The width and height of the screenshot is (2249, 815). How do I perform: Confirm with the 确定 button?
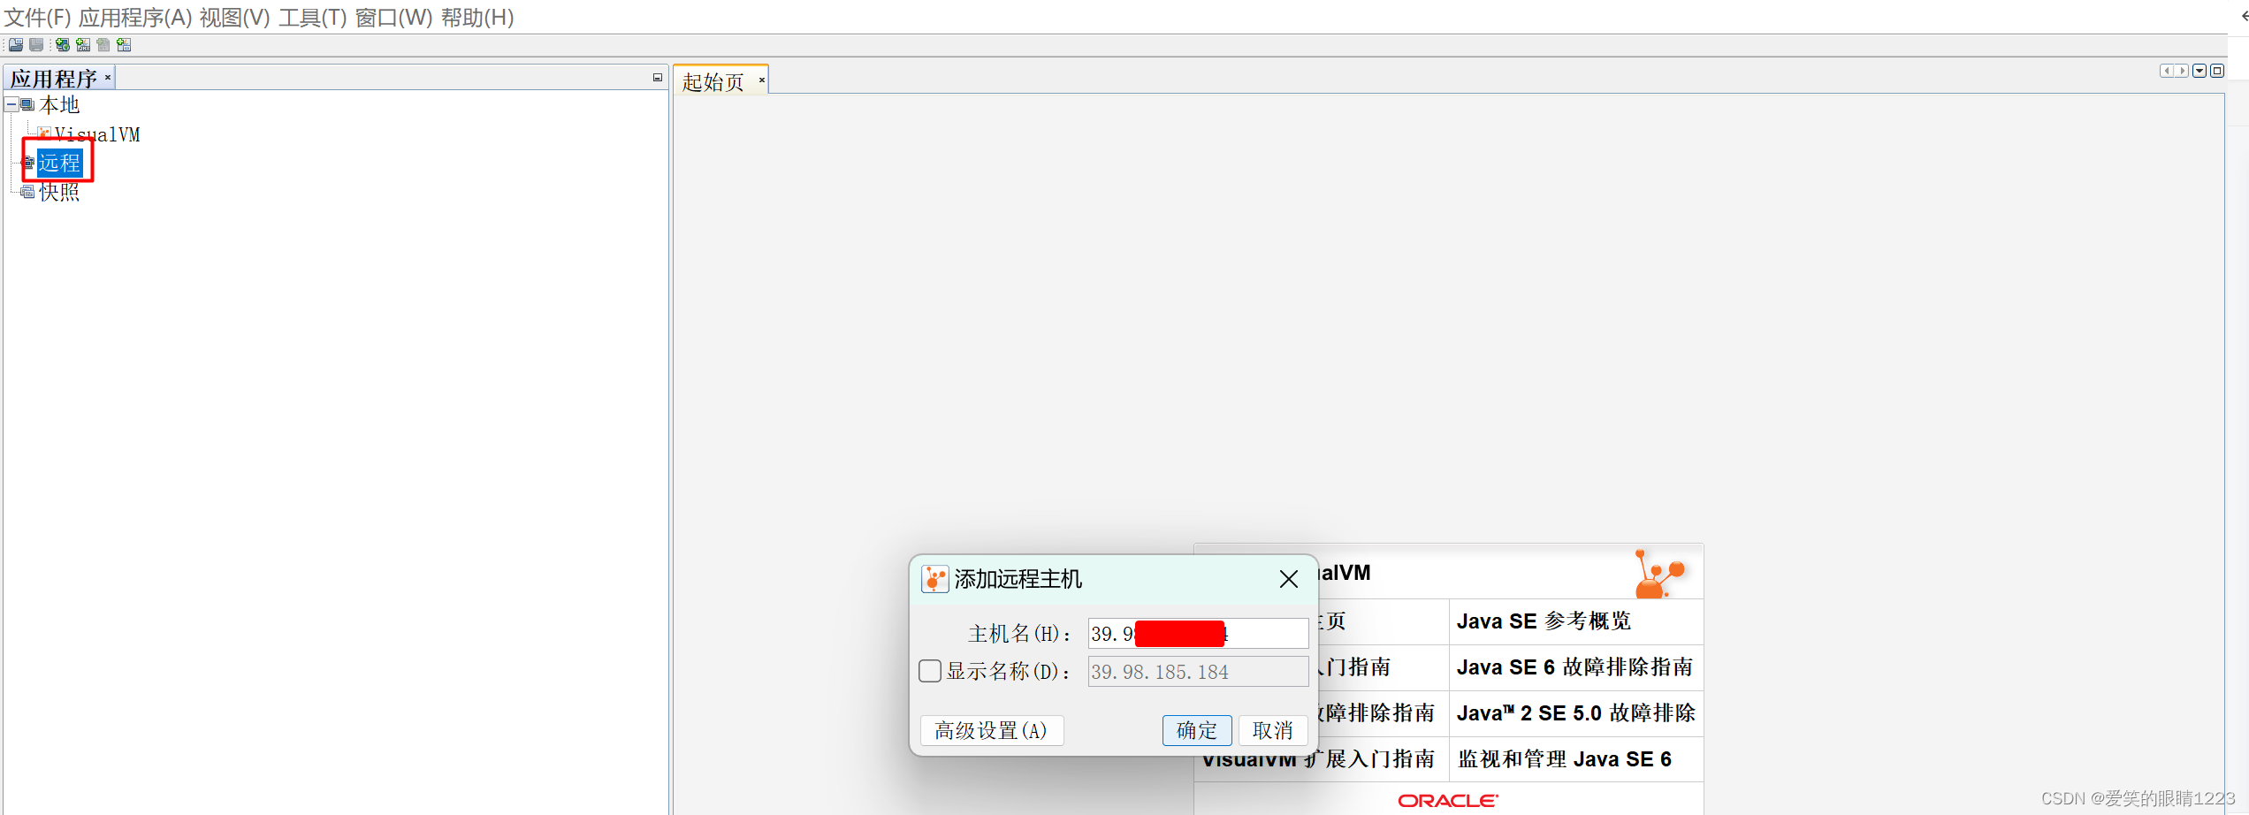pyautogui.click(x=1197, y=730)
